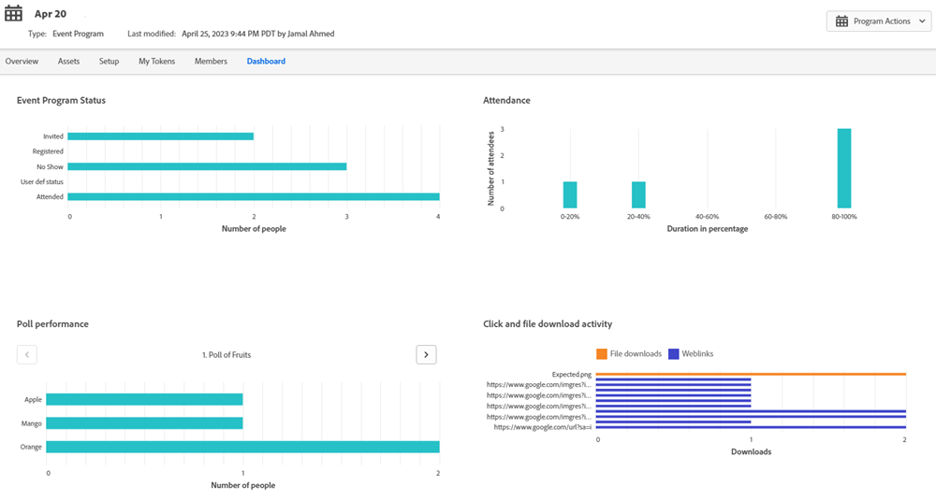Open the Setup tab
The height and width of the screenshot is (500, 936).
[x=109, y=62]
